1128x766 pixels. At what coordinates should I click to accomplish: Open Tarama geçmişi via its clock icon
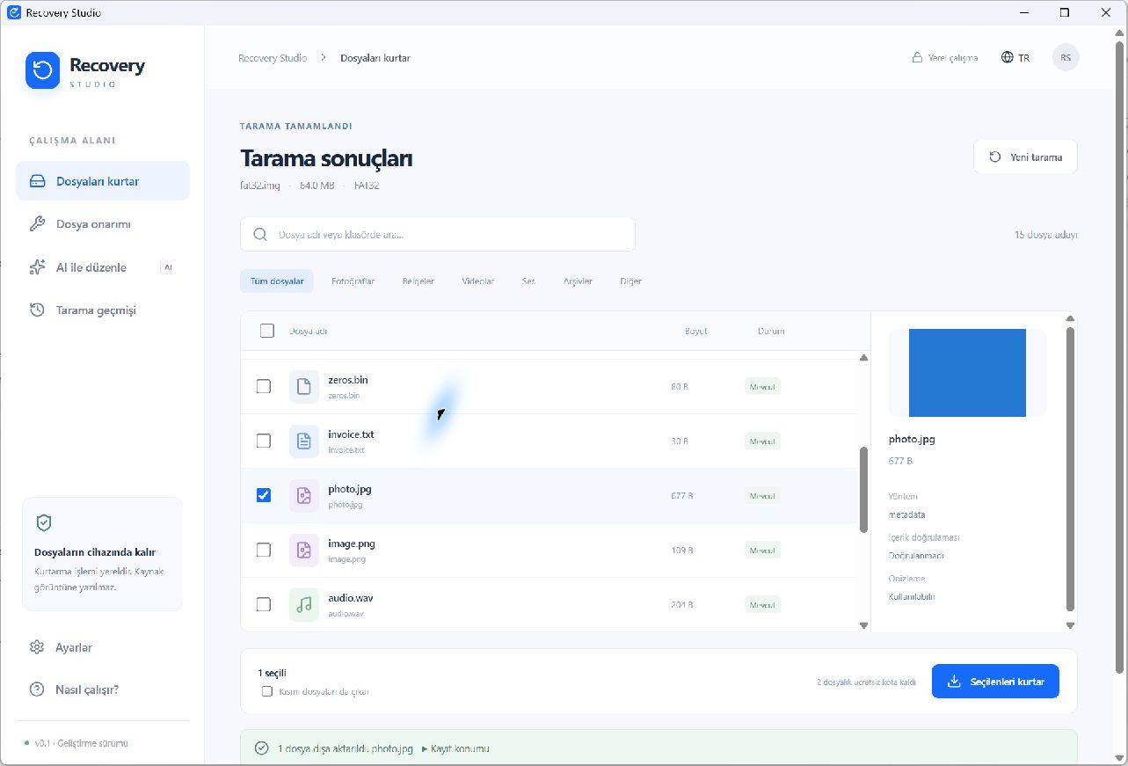click(x=37, y=310)
